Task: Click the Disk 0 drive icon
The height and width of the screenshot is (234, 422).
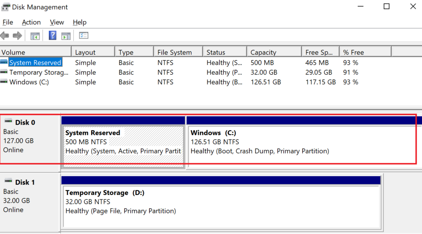Action: pos(8,121)
